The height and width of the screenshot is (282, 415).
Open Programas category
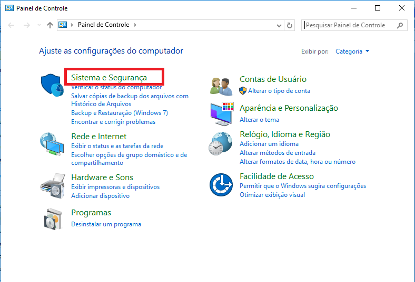(x=91, y=213)
